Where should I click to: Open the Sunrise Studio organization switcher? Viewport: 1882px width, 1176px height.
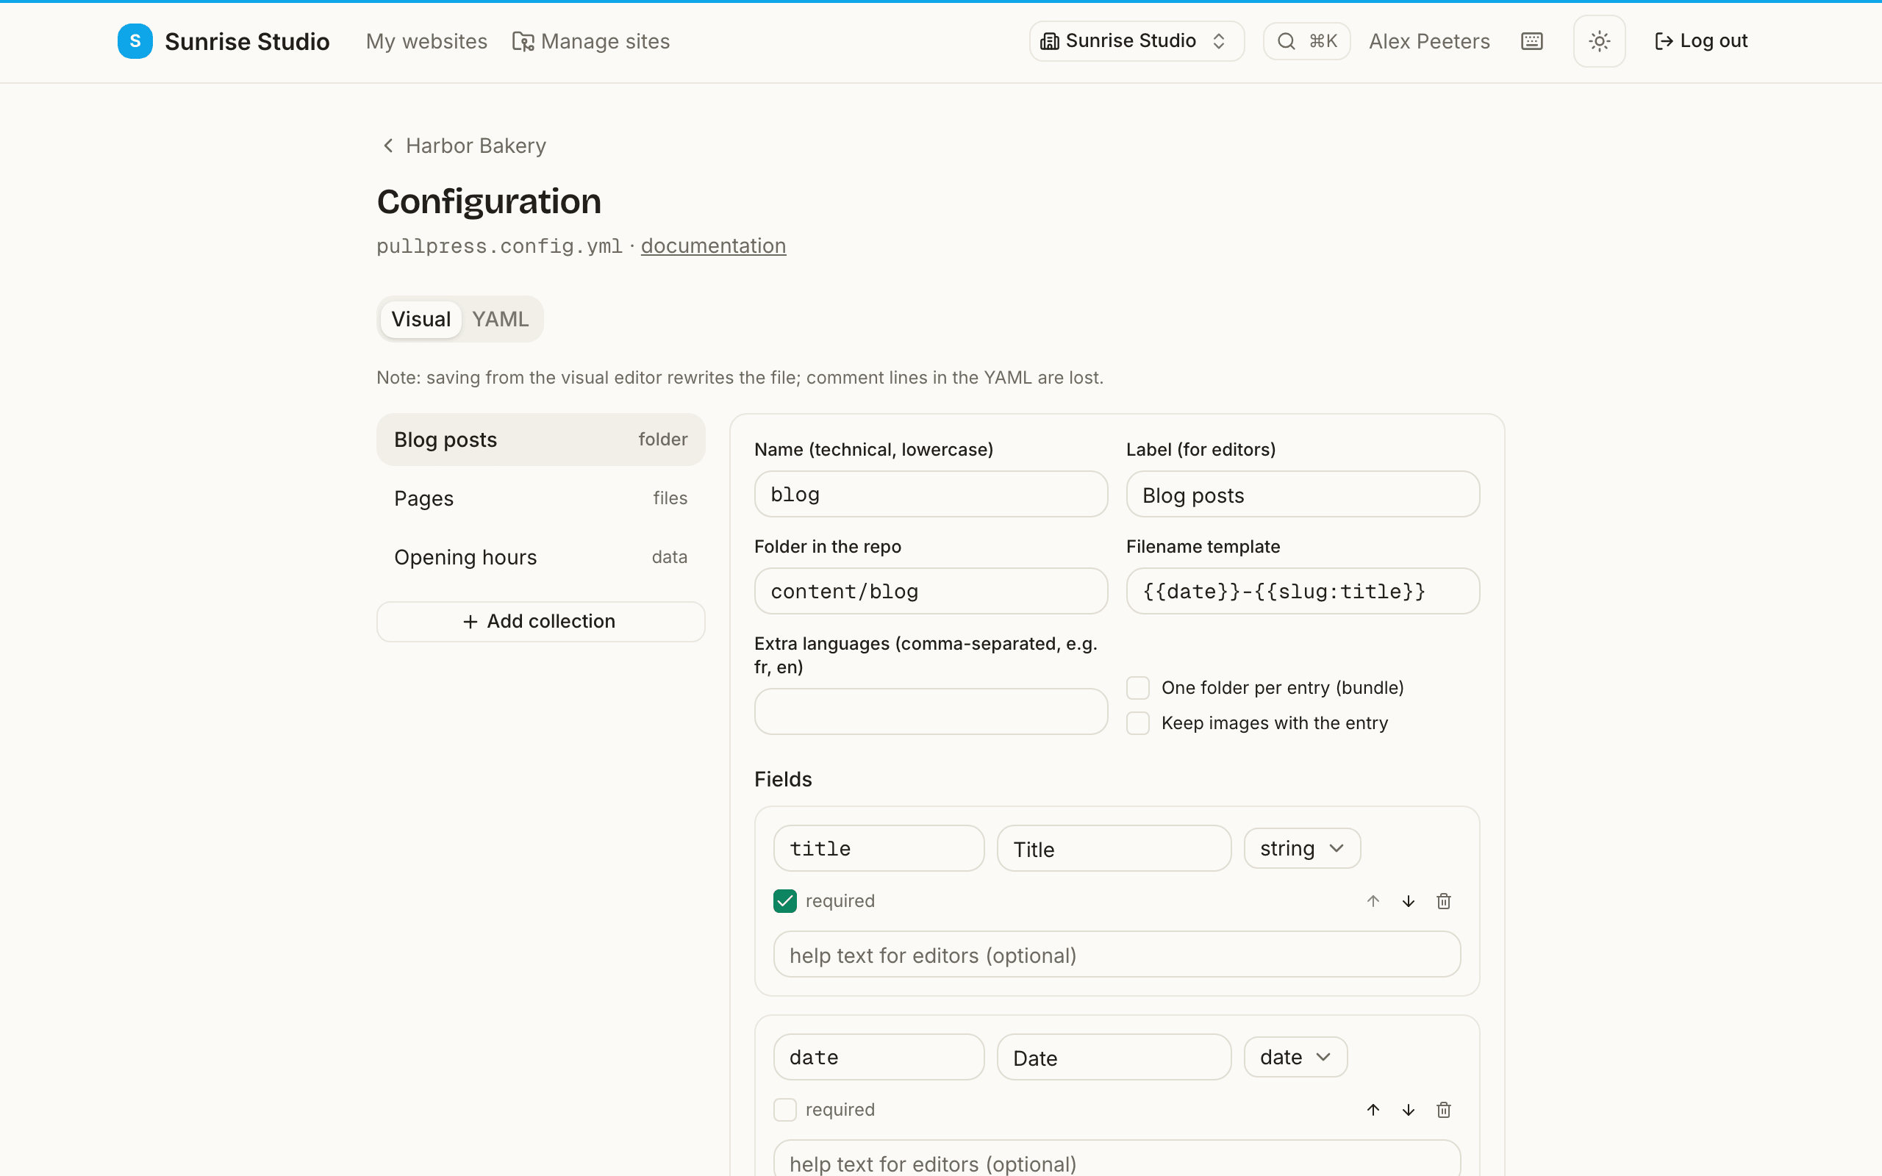tap(1137, 41)
